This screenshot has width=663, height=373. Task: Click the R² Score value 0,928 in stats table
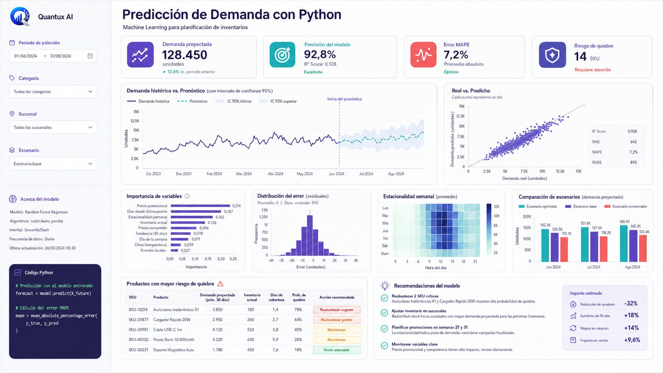632,131
